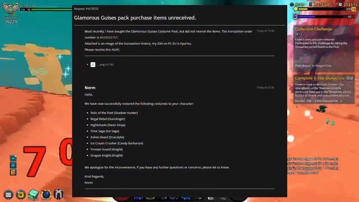Image resolution: width=359 pixels, height=202 pixels.
Task: Click the ticket title Glamorous Guises pack
Action: [135, 17]
